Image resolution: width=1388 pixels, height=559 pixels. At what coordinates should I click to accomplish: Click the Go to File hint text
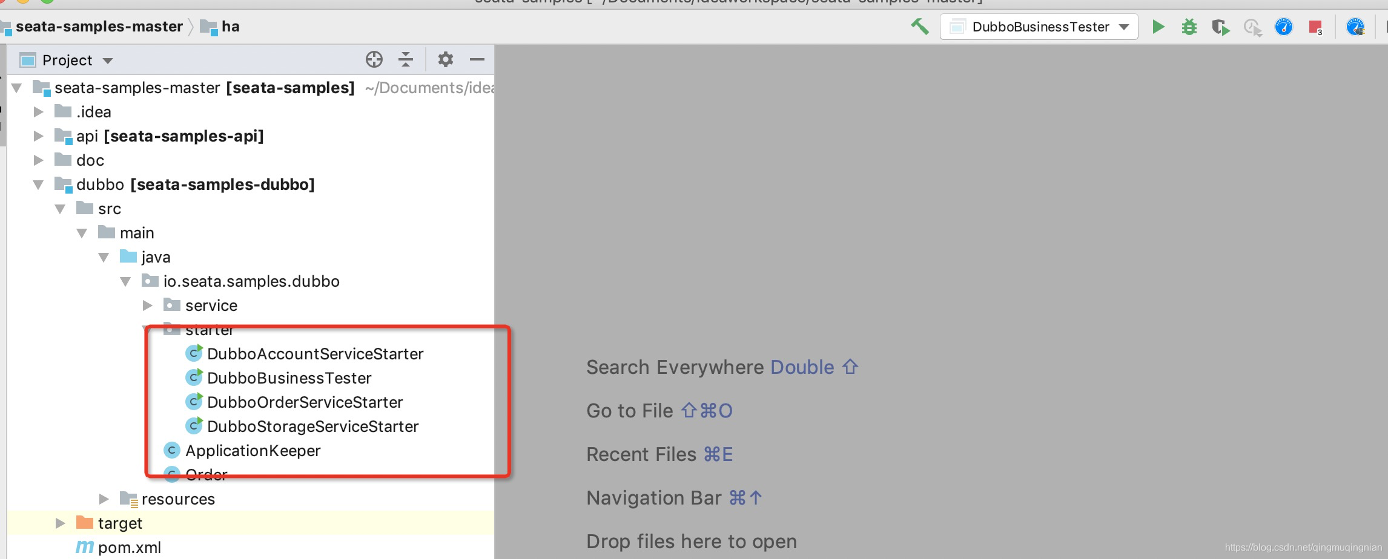click(x=659, y=411)
